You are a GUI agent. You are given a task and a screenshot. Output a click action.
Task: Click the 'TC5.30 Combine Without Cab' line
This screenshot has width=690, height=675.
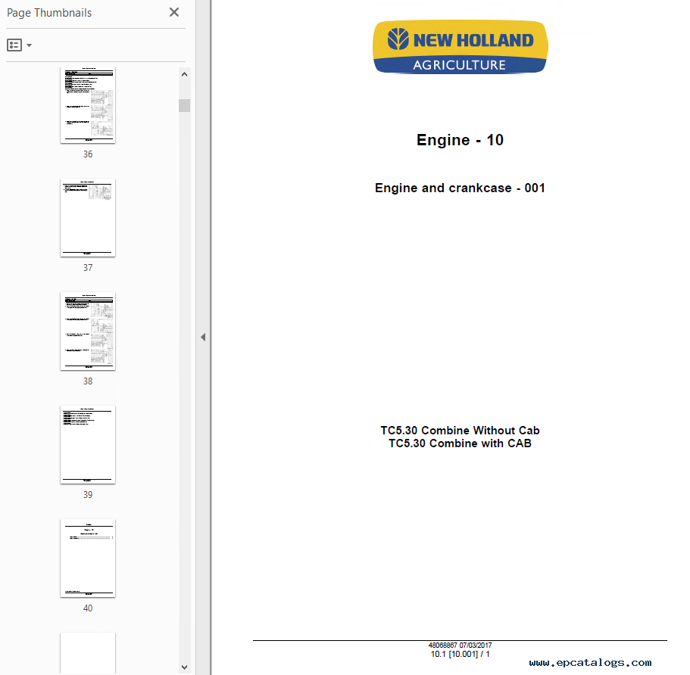click(460, 430)
